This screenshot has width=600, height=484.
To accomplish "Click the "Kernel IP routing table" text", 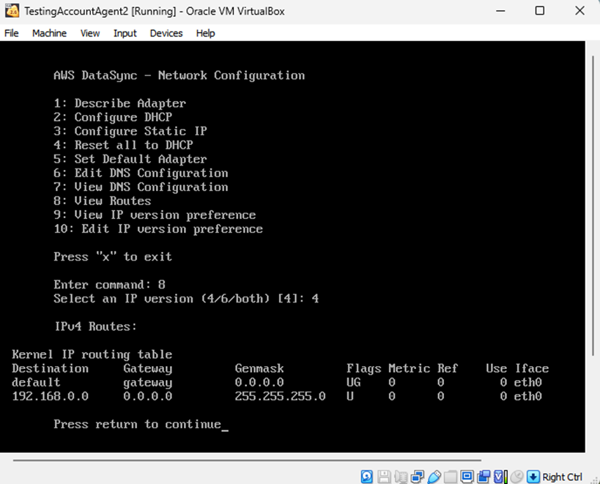I will click(x=92, y=354).
